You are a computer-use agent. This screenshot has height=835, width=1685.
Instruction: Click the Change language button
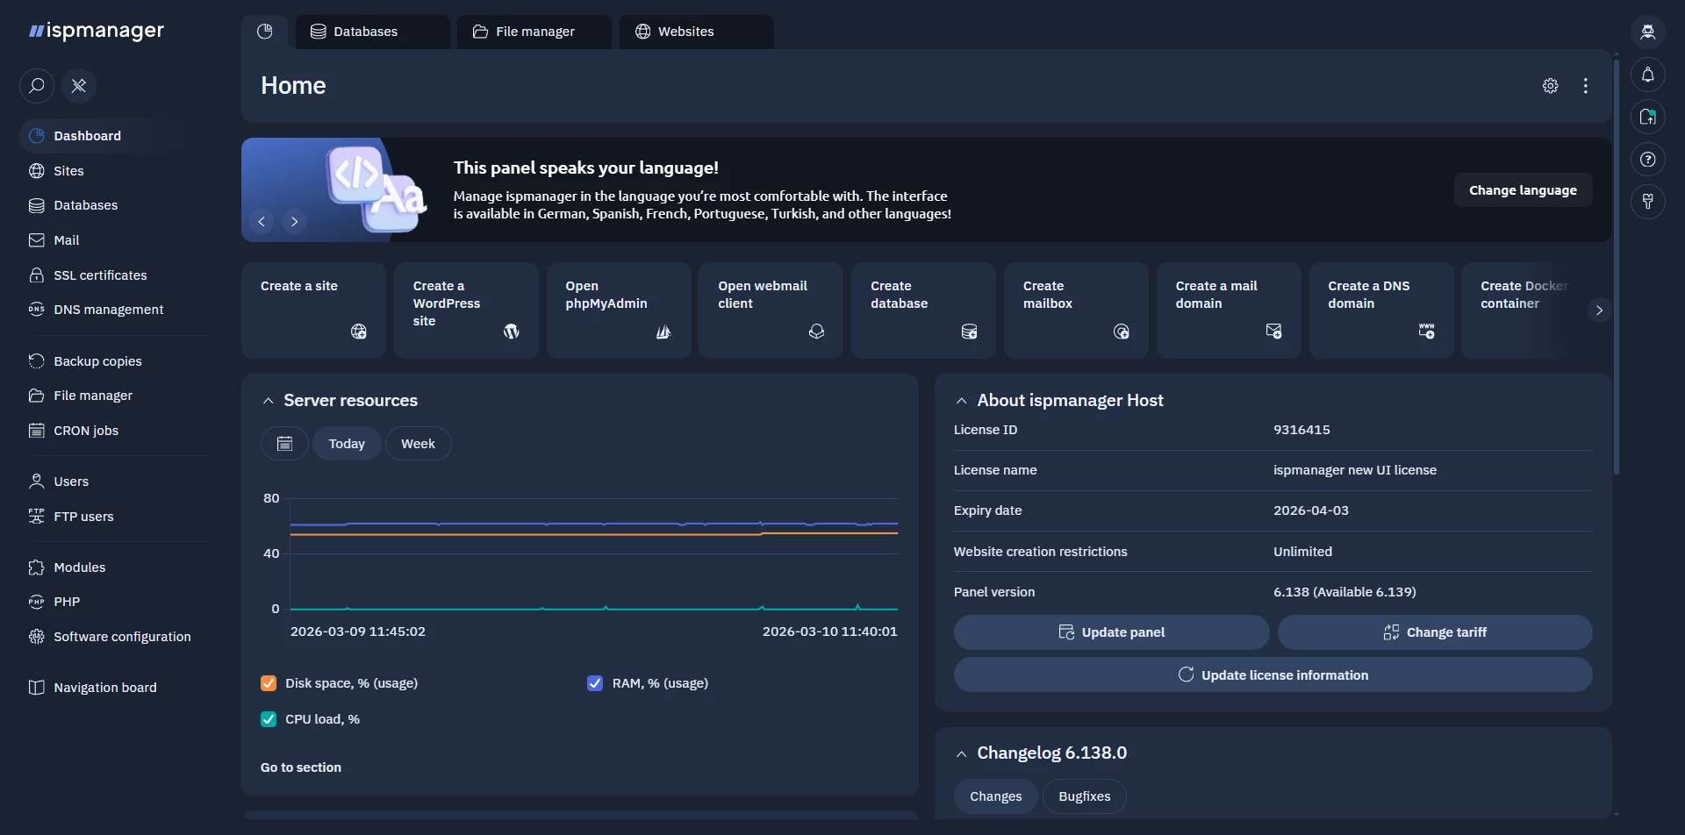pos(1523,190)
